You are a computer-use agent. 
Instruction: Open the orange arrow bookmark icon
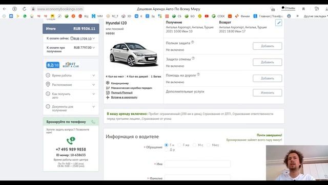[x=18, y=16]
